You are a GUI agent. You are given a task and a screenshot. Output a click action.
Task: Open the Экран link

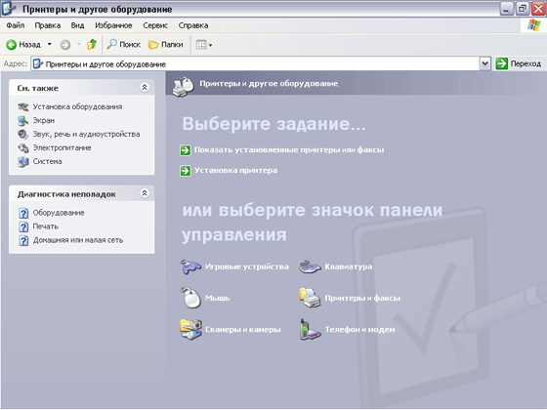(x=44, y=121)
